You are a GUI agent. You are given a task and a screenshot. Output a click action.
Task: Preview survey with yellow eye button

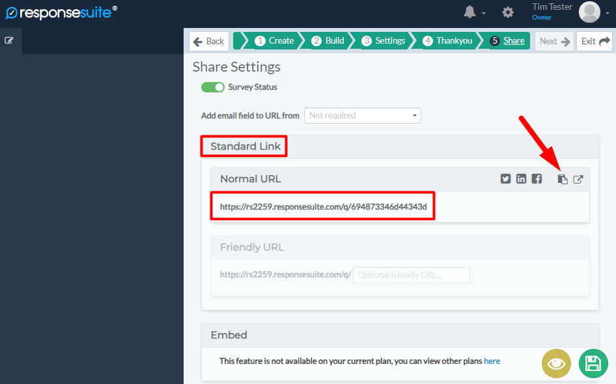[x=556, y=364]
